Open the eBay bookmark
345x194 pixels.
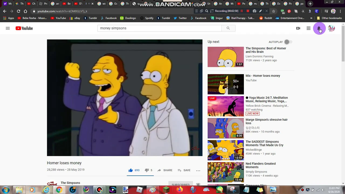(x=75, y=18)
